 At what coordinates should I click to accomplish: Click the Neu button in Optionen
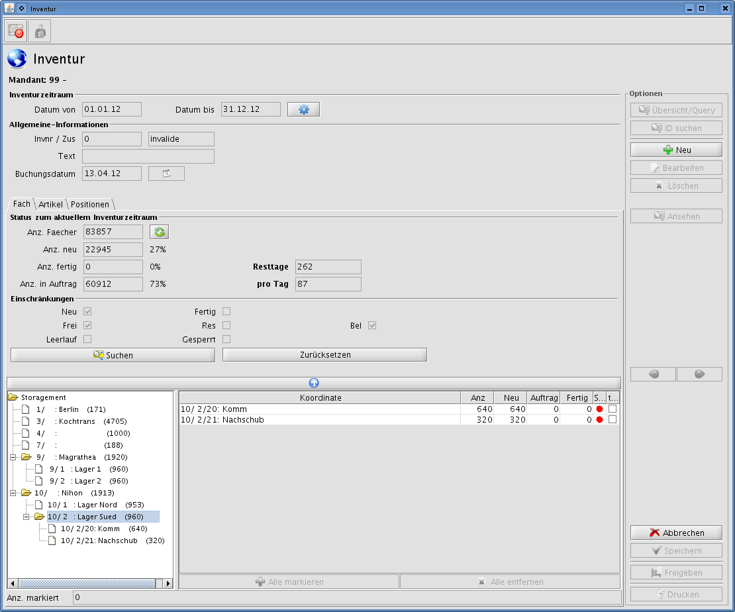coord(677,150)
